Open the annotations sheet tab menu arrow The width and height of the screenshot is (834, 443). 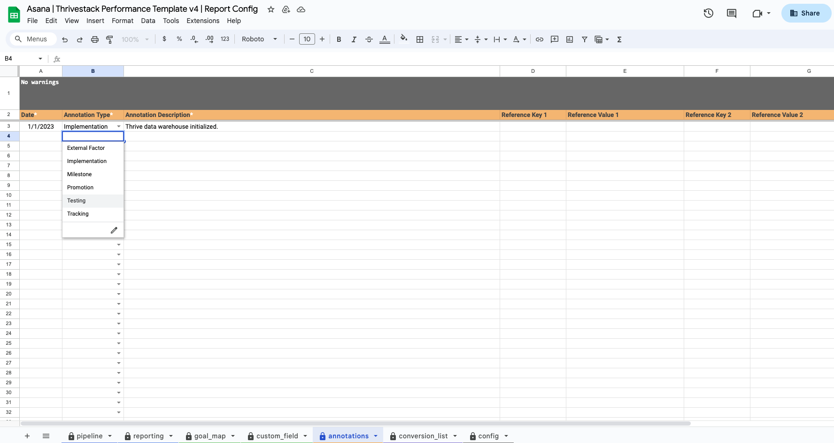(376, 436)
